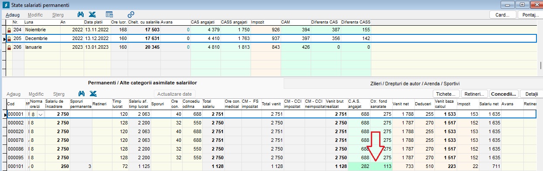Select the Ianuarie month cell
The image size is (543, 171).
[42, 47]
